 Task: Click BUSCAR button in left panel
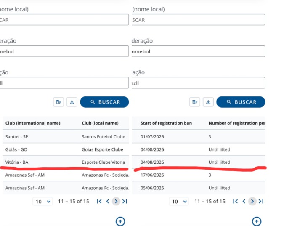104,102
